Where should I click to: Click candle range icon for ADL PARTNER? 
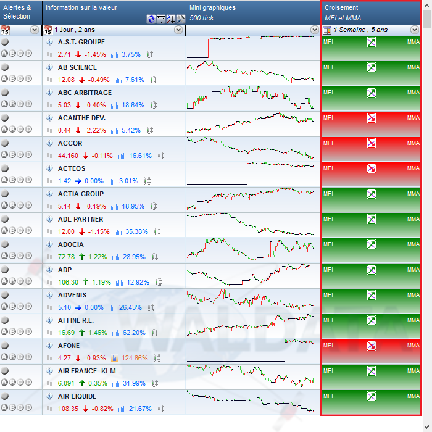pos(157,231)
